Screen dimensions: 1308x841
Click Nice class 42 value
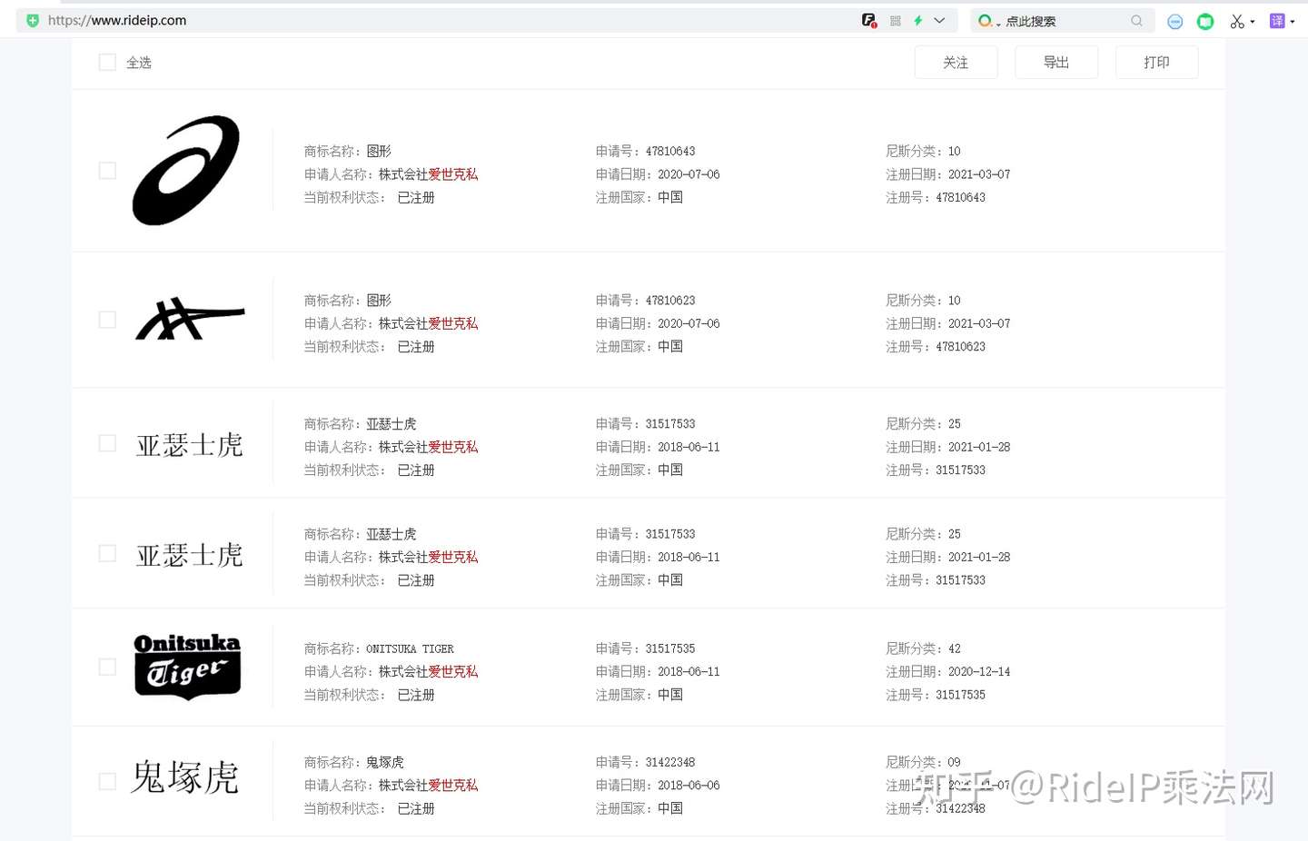(x=955, y=649)
